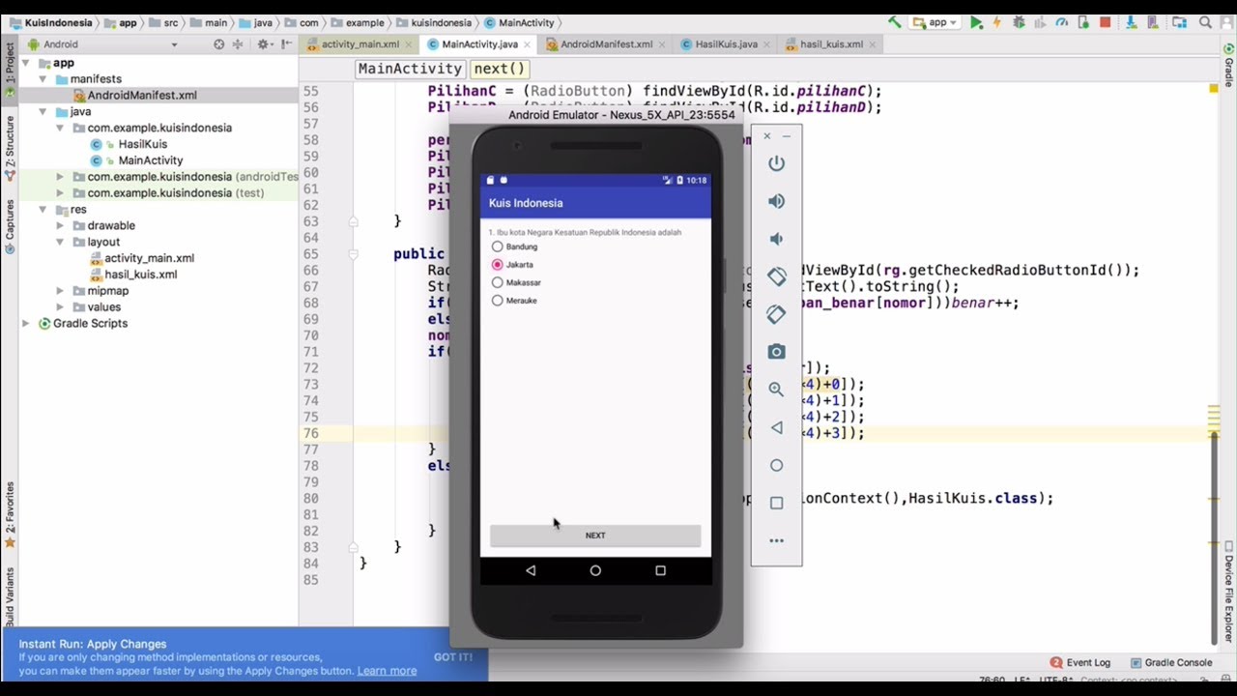Click the emulator volume down icon
The height and width of the screenshot is (696, 1237).
click(776, 239)
